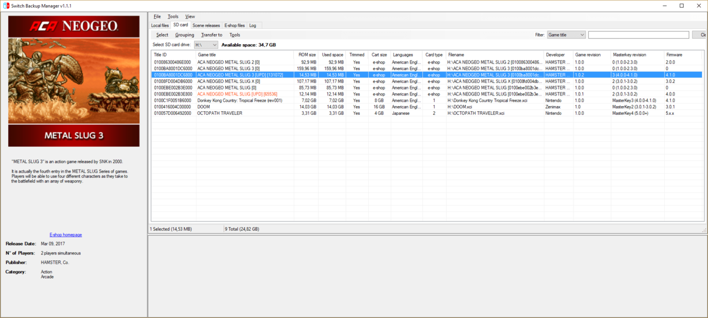
Task: Open the Transfer to toolbar dropdown
Action: pos(212,35)
